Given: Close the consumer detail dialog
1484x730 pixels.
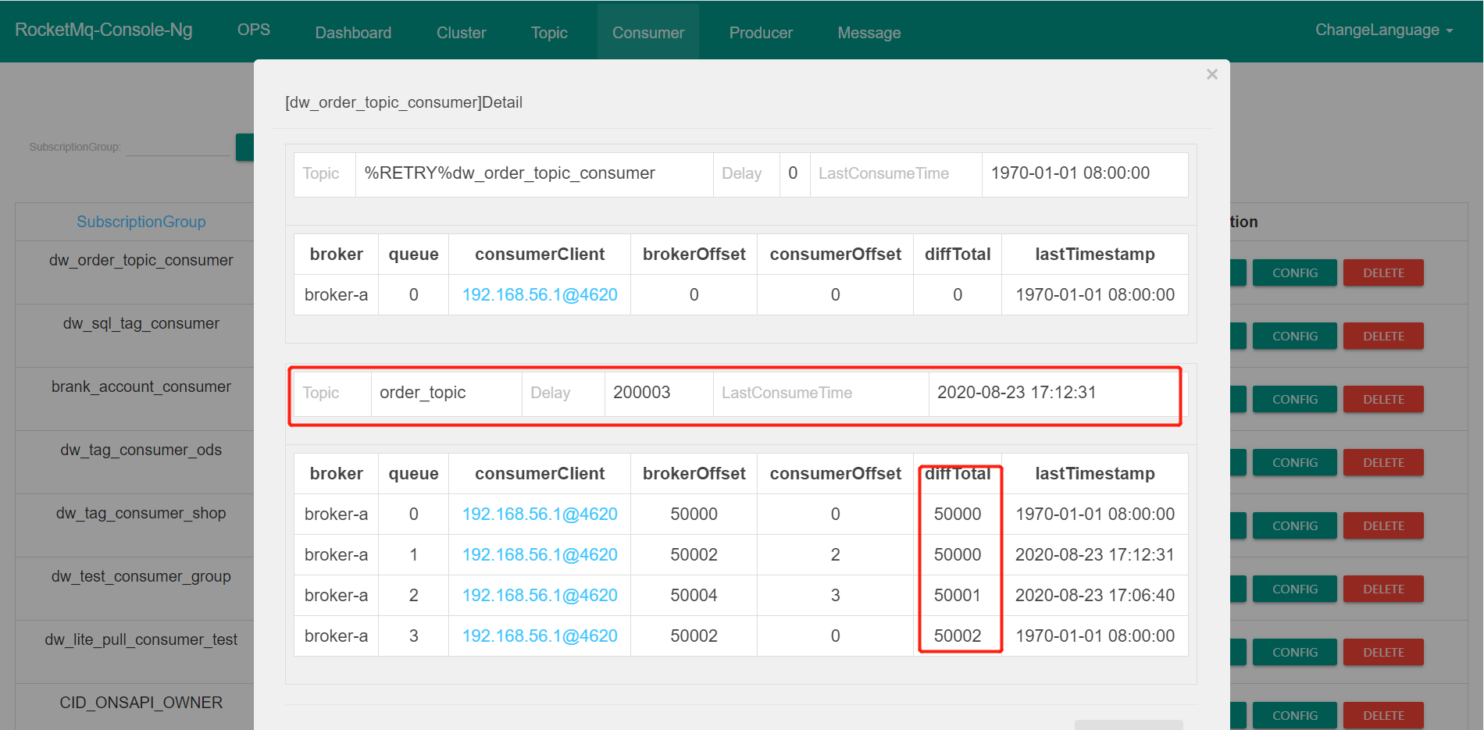Looking at the screenshot, I should pos(1211,74).
